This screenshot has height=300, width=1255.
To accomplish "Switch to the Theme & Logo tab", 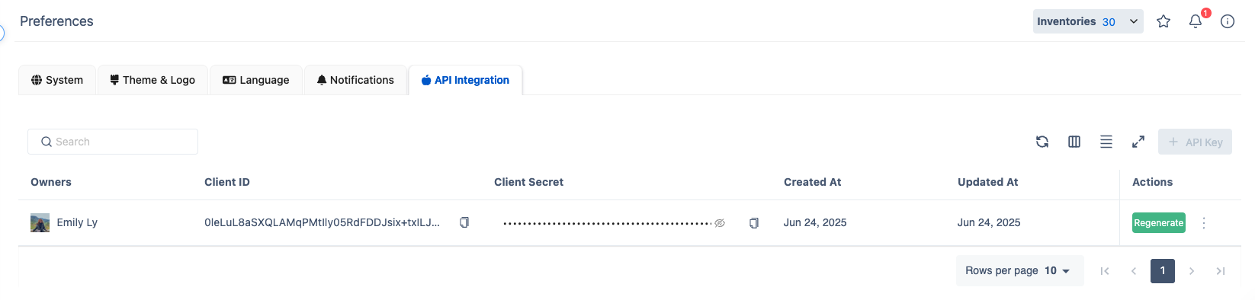I will (x=152, y=80).
